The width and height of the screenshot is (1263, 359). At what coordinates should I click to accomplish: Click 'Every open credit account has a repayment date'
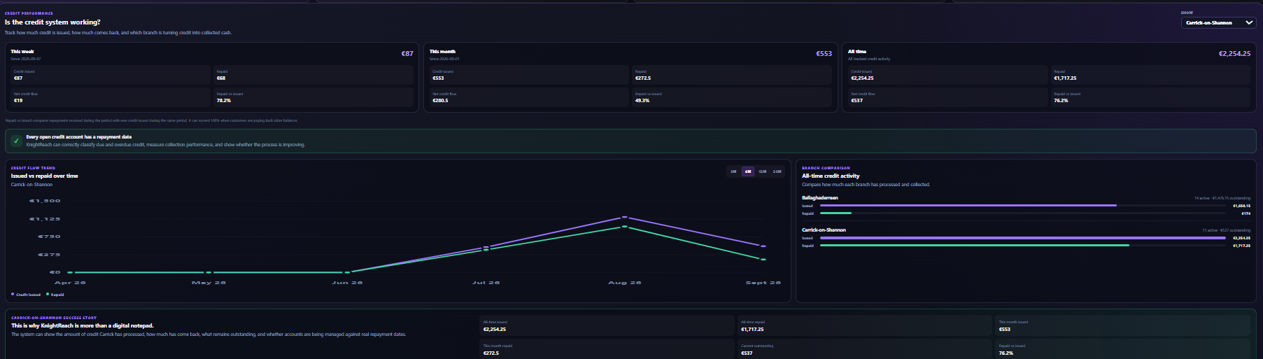point(79,137)
